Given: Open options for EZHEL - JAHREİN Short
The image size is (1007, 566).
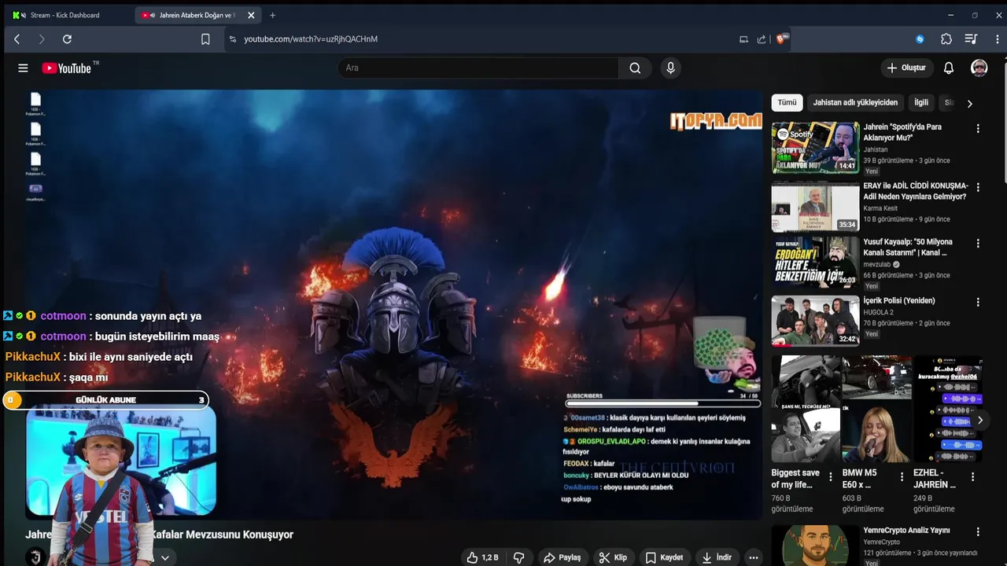Looking at the screenshot, I should tap(972, 476).
